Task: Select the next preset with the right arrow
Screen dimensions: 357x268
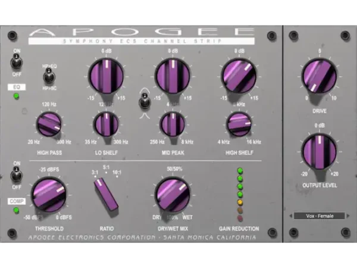Action: 347,216
